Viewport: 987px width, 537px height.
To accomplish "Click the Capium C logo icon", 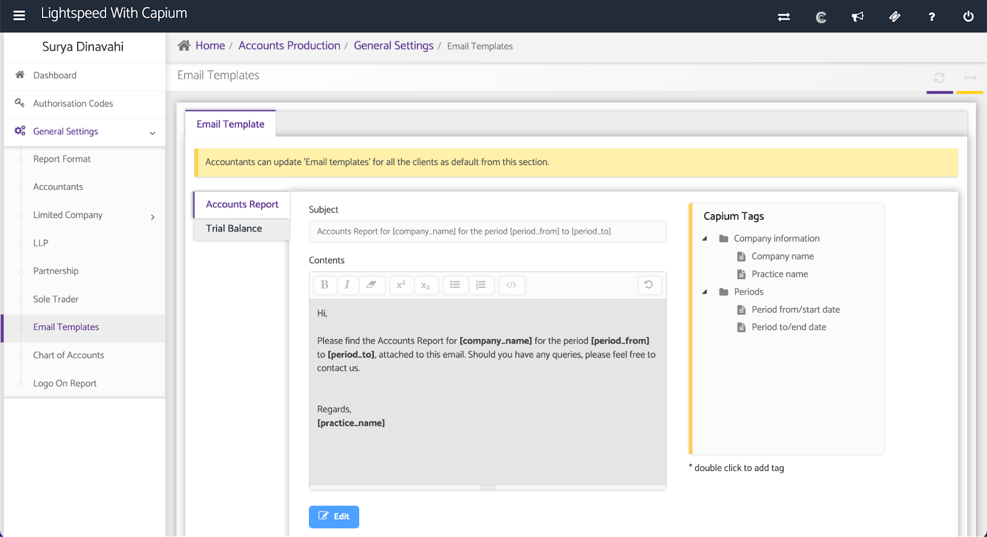I will 821,17.
